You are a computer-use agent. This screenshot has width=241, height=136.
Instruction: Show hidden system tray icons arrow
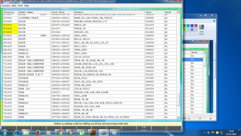204,133
